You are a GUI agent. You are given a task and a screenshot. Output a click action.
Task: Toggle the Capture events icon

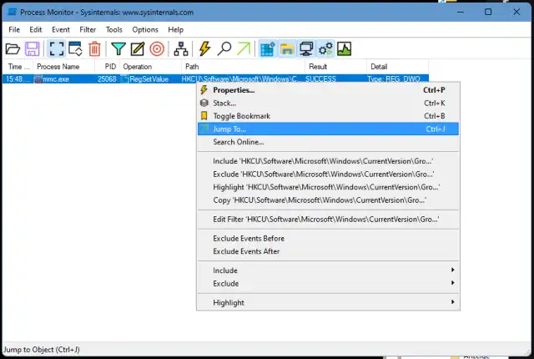[55, 49]
